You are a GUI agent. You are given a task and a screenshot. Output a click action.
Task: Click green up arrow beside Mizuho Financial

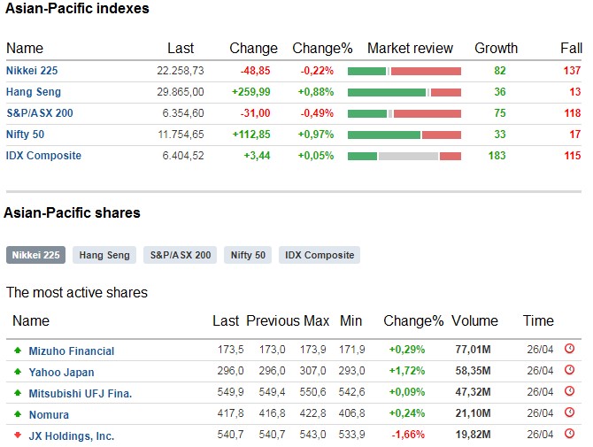pyautogui.click(x=17, y=351)
